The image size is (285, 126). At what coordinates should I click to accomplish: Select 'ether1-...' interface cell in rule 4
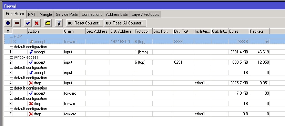tap(203, 83)
